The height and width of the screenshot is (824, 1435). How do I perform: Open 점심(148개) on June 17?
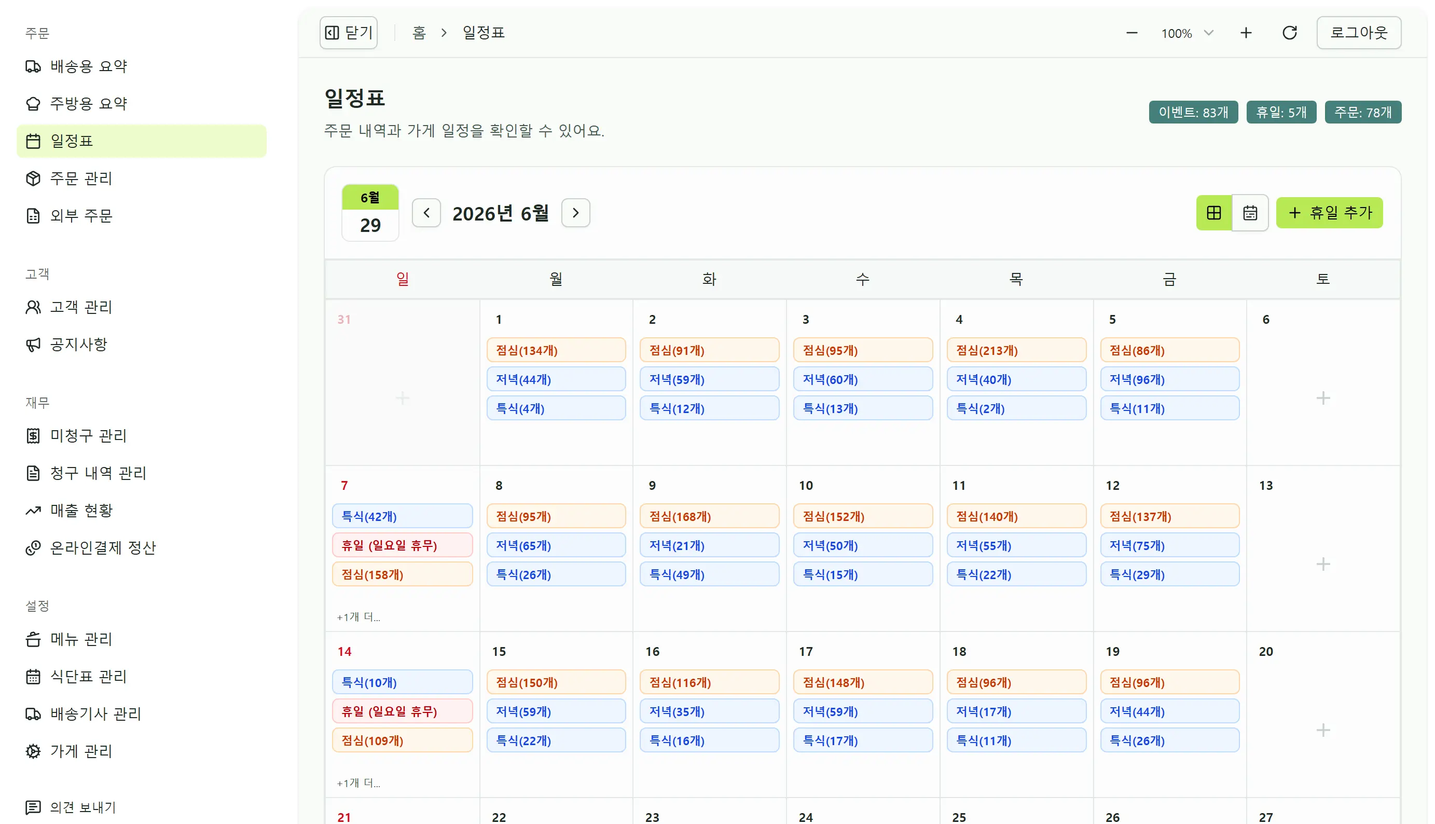click(863, 682)
